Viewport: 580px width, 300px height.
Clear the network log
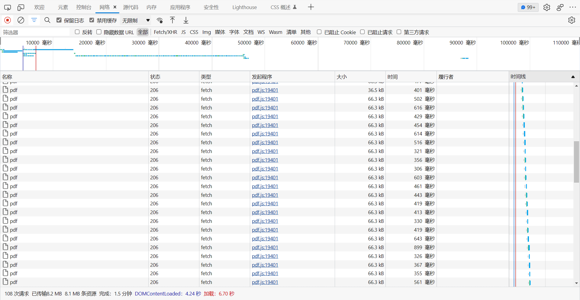tap(21, 20)
